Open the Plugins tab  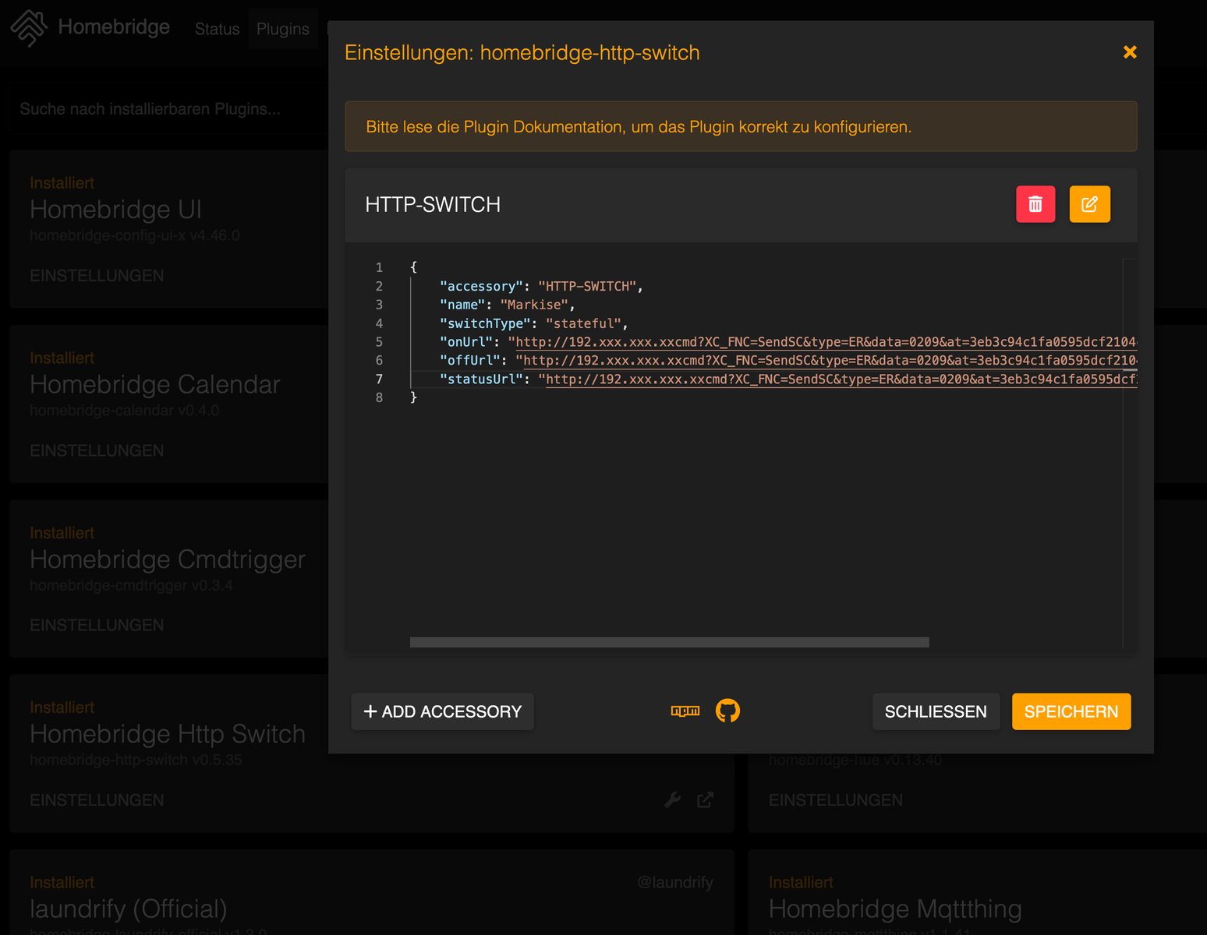(282, 29)
